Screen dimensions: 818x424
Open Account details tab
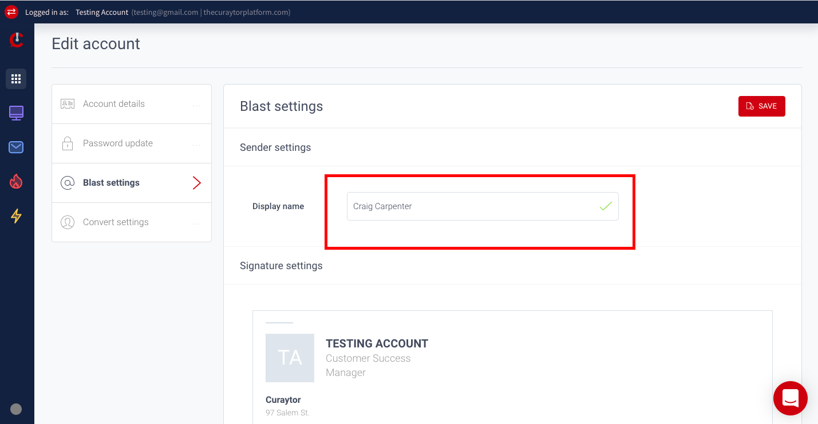click(x=132, y=104)
